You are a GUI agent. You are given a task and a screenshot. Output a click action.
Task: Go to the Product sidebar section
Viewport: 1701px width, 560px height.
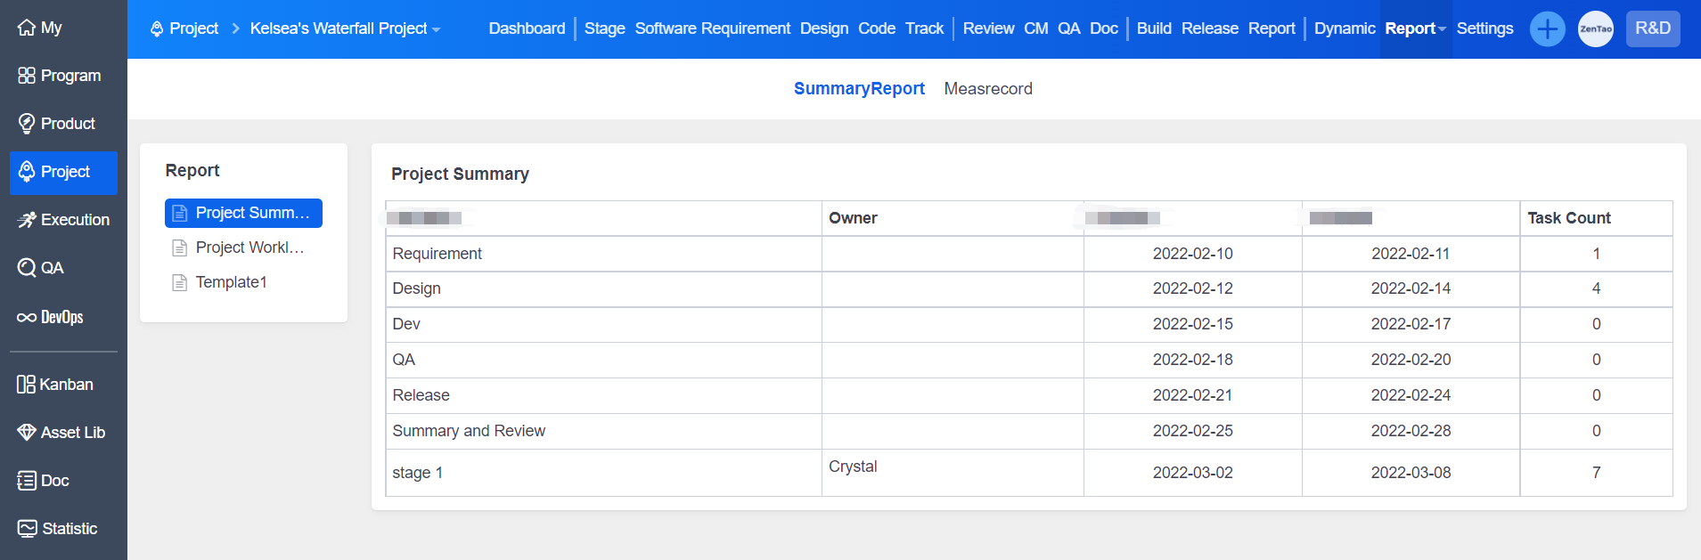click(57, 124)
